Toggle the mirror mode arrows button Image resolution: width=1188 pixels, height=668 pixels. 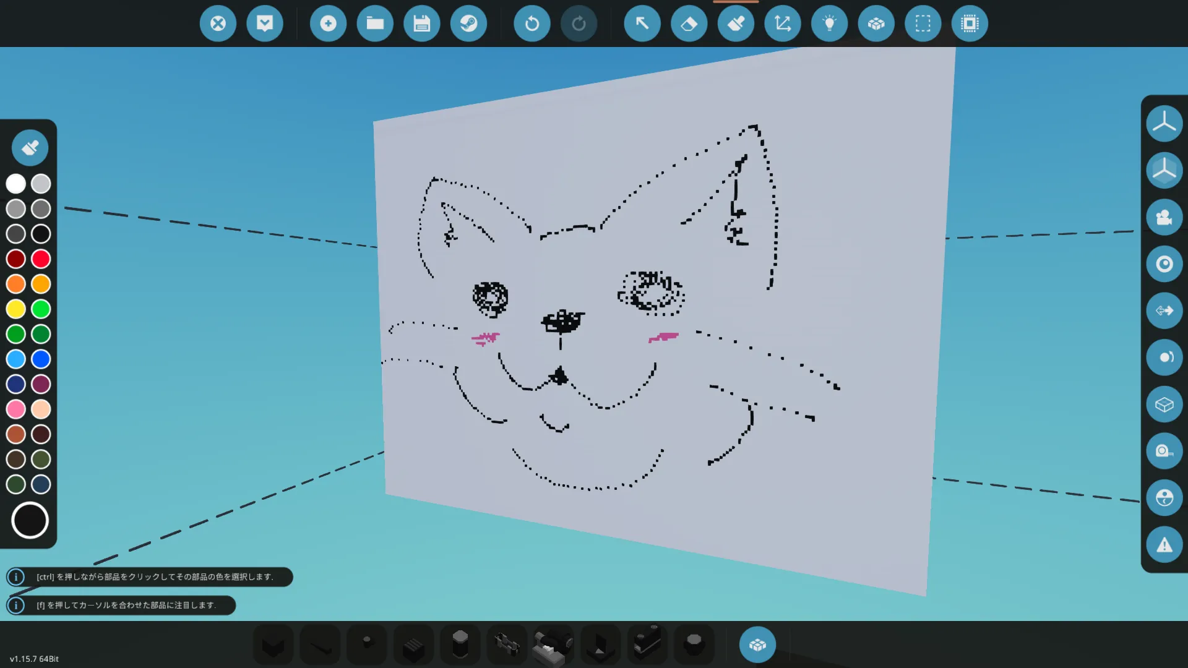pos(1164,310)
